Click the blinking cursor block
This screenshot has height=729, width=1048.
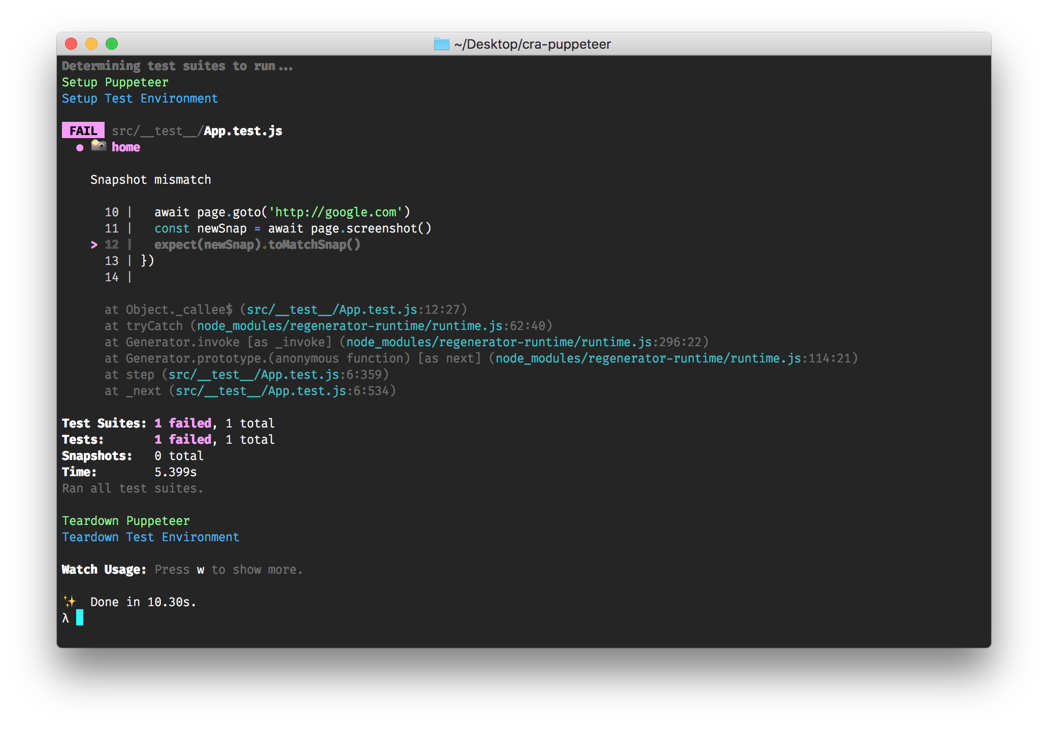80,618
